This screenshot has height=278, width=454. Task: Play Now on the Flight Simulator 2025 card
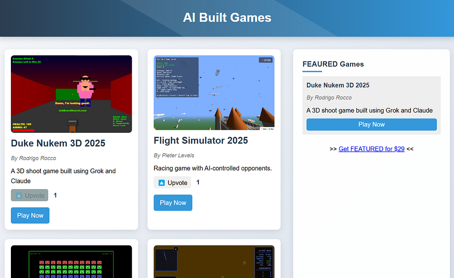point(173,203)
